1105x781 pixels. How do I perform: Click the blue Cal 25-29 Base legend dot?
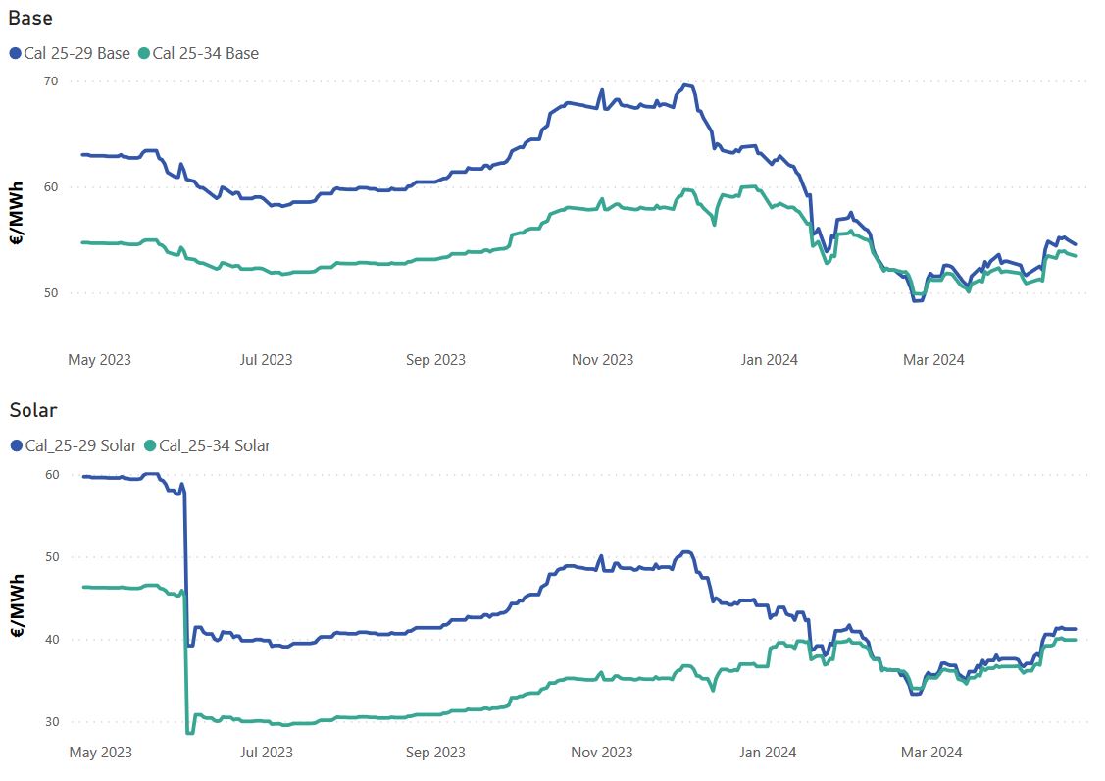pos(15,53)
